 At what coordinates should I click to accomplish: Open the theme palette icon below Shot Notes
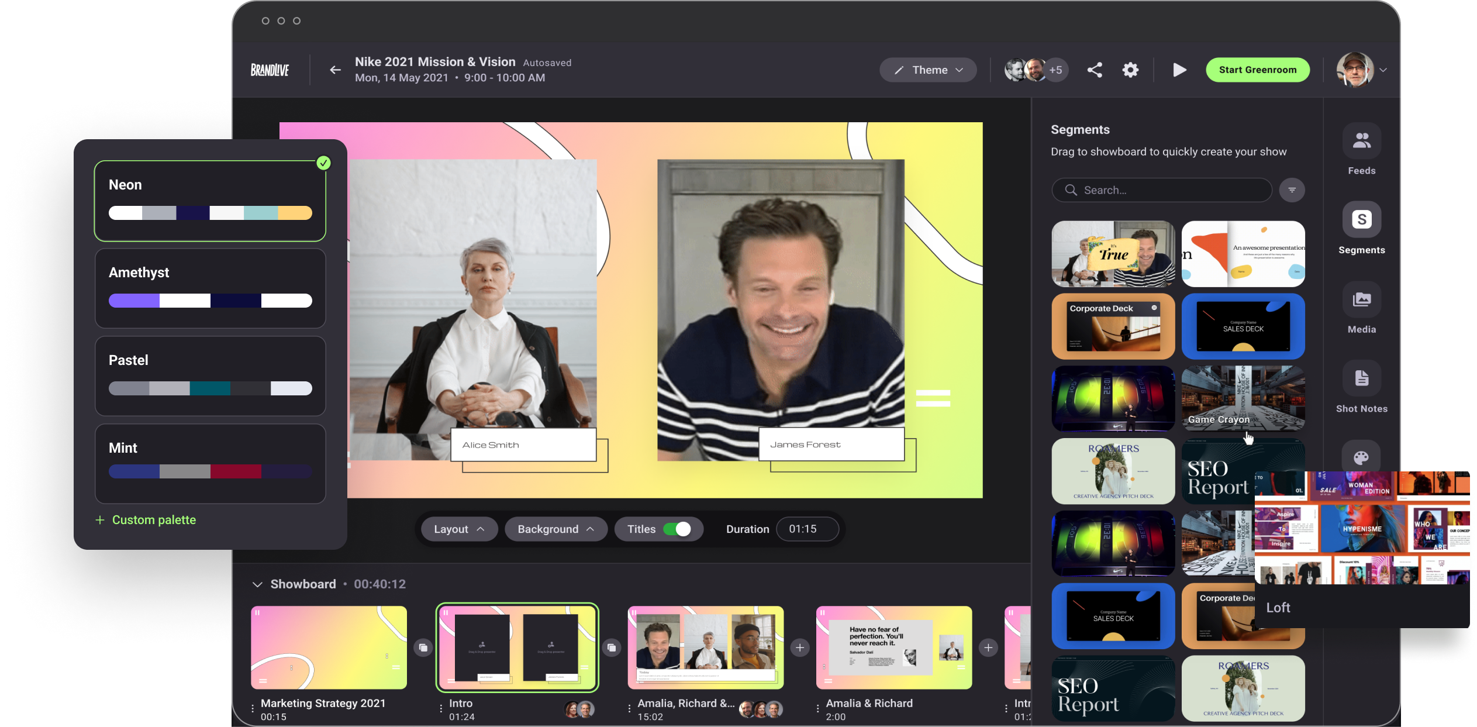click(1362, 457)
